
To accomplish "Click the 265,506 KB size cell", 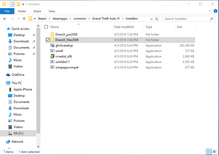I will click(x=187, y=45).
